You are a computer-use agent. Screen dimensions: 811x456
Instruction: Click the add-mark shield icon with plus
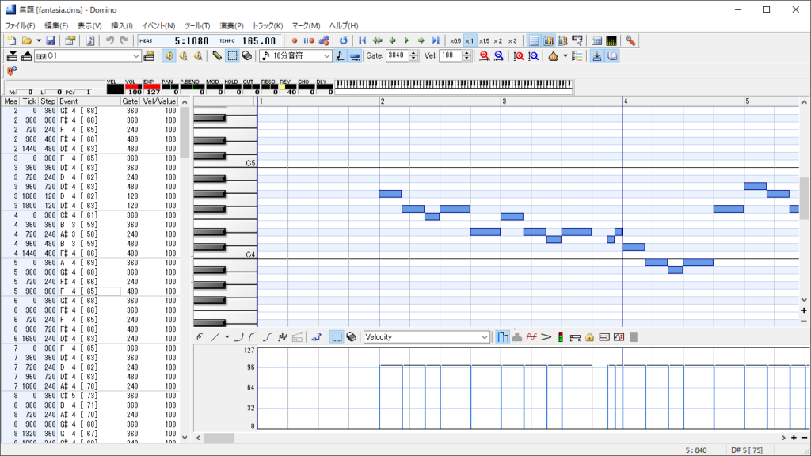(11, 70)
